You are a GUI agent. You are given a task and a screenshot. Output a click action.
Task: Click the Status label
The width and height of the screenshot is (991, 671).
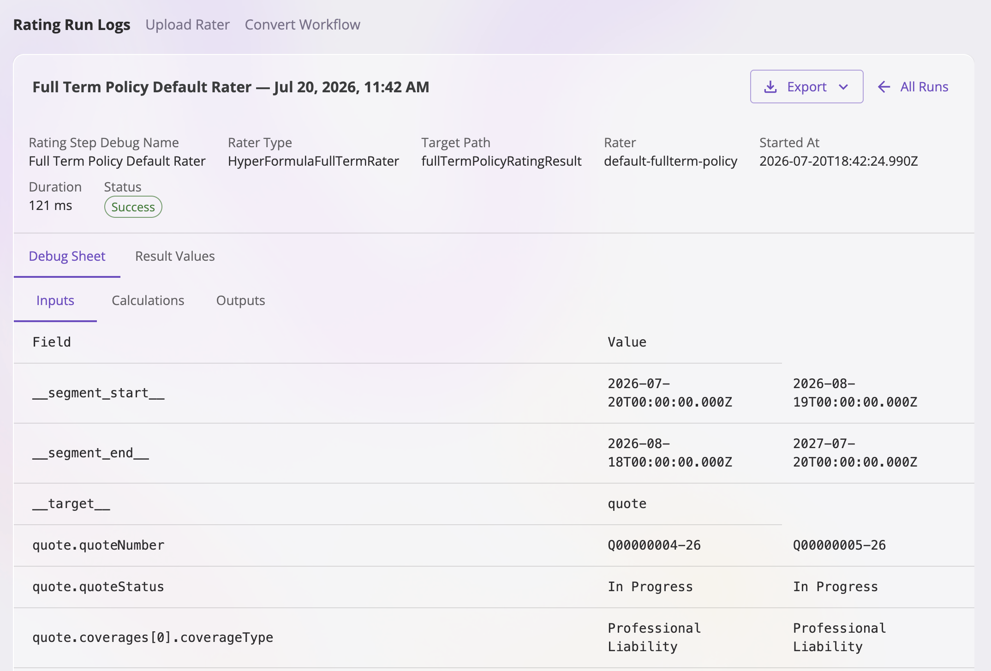pyautogui.click(x=123, y=187)
